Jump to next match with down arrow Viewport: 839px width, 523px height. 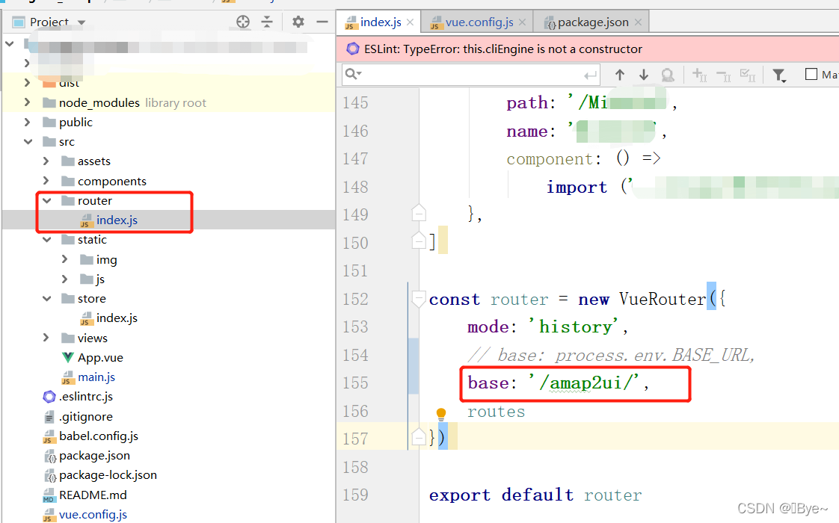[x=643, y=74]
